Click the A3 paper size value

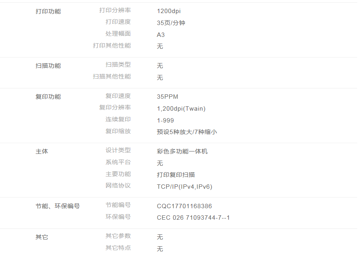[161, 35]
